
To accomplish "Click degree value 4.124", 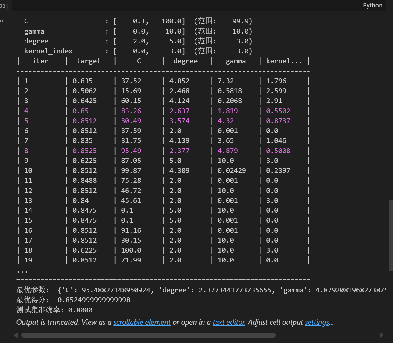I will [180, 101].
